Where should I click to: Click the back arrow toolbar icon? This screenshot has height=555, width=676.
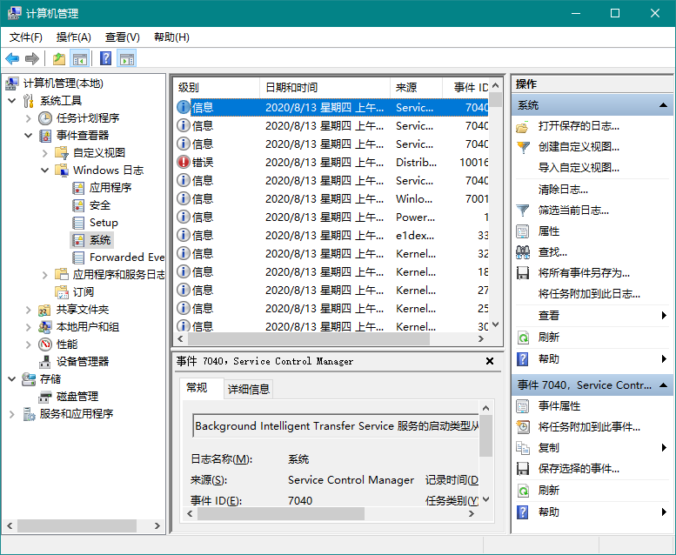pyautogui.click(x=12, y=59)
